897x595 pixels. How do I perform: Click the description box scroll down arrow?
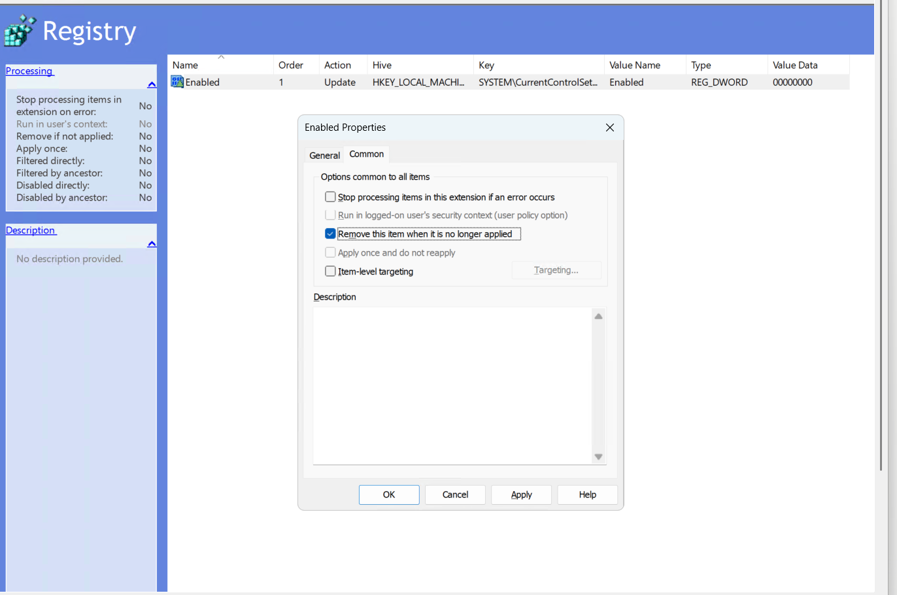point(598,457)
